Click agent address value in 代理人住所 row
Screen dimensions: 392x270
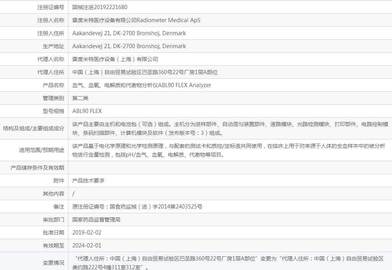pos(145,72)
